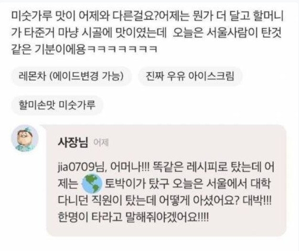The image size is (299, 251).
Task: Click the earth globe emoji in the reply
Action: coord(92,184)
